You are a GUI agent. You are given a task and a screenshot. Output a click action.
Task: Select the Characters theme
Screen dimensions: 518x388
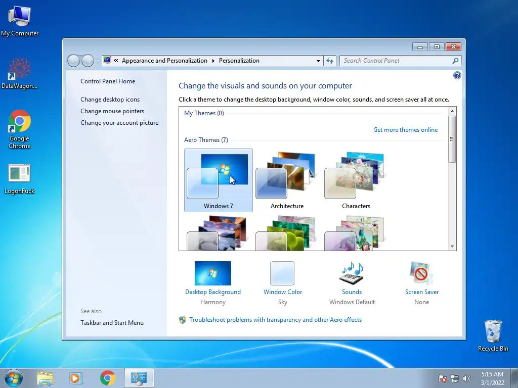pyautogui.click(x=356, y=180)
